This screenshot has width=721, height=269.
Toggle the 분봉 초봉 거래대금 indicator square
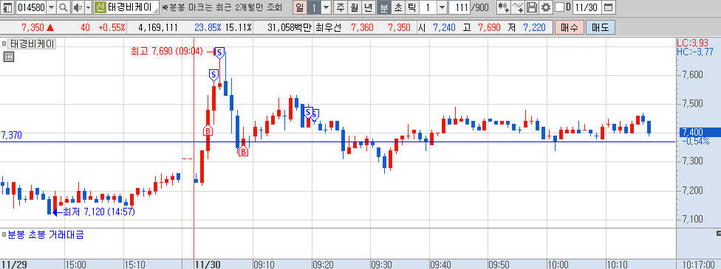coord(4,234)
